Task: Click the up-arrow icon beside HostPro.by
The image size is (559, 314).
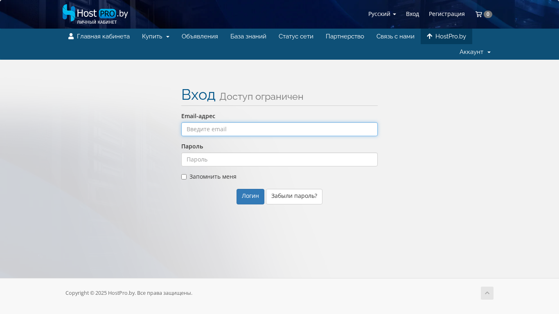Action: (x=429, y=36)
